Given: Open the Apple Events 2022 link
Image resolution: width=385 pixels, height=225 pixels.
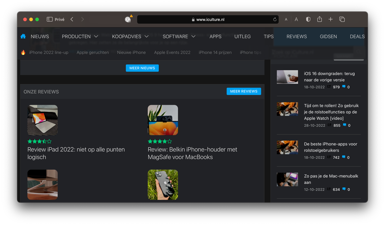Looking at the screenshot, I should pos(172,52).
